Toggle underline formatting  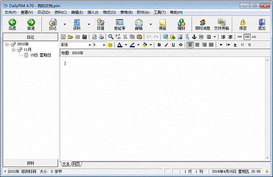click(x=173, y=45)
